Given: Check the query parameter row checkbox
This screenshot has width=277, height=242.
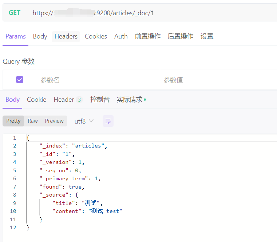Looking at the screenshot, I should point(20,80).
